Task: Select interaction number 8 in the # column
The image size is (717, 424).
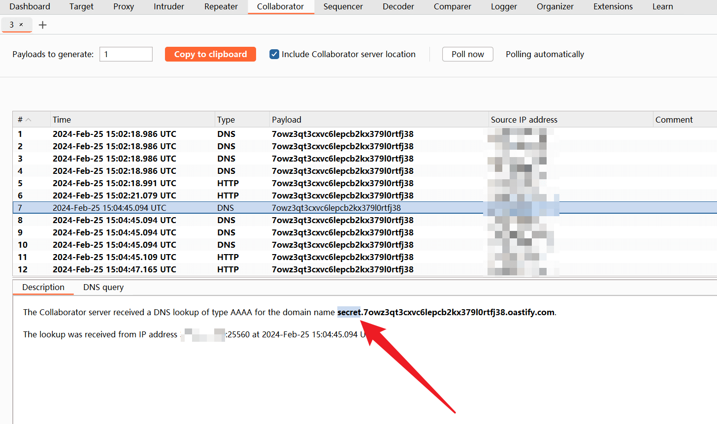Action: tap(20, 220)
